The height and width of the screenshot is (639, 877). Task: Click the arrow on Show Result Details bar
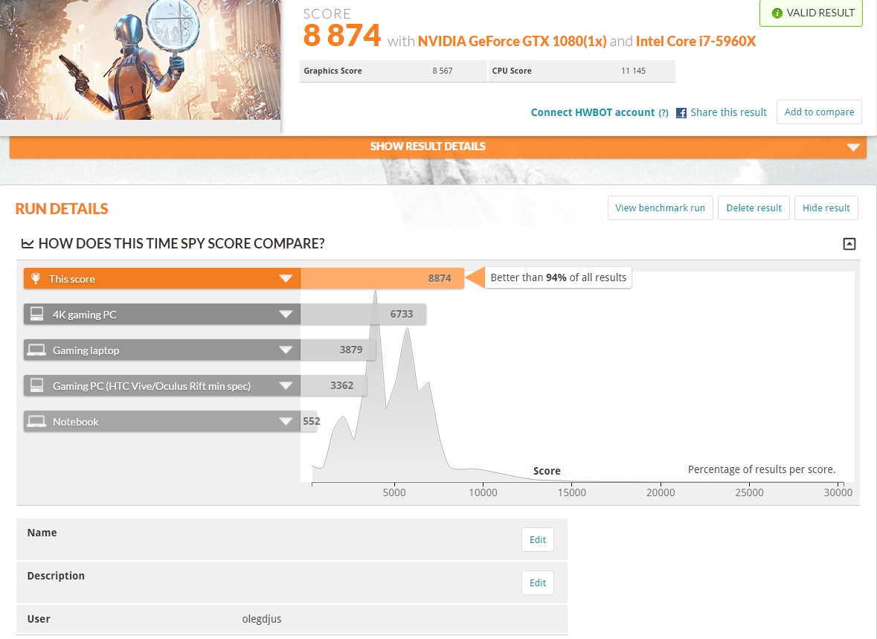(853, 147)
